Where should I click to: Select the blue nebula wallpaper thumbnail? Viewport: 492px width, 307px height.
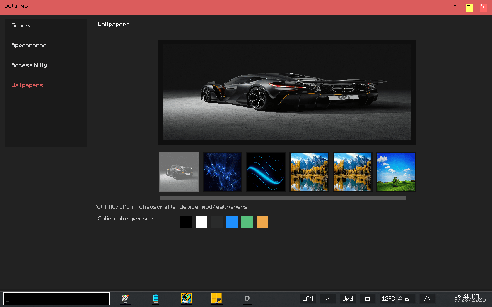pyautogui.click(x=223, y=172)
